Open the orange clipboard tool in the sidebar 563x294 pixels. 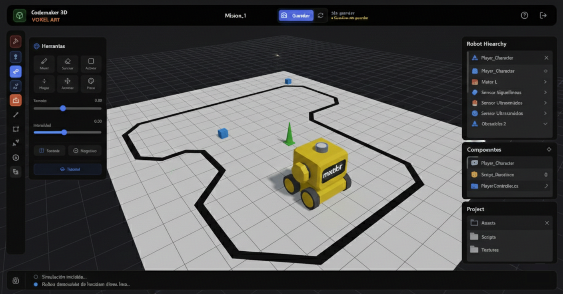16,100
